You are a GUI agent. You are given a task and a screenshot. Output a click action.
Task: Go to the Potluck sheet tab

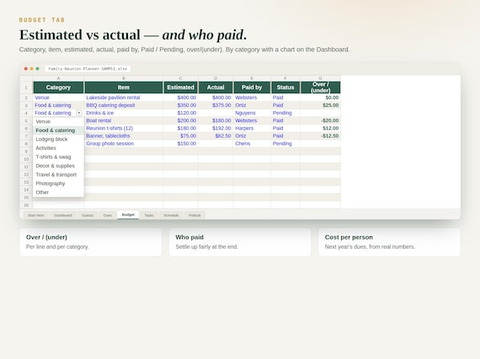(x=195, y=215)
